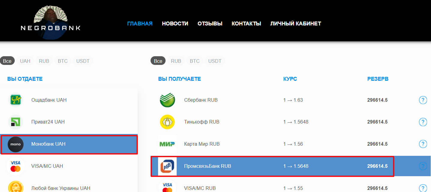Open the Отзывы menu item
Screen dimensions: 431x192
(210, 24)
